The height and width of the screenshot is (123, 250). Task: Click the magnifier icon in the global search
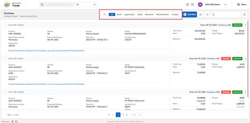42,5
